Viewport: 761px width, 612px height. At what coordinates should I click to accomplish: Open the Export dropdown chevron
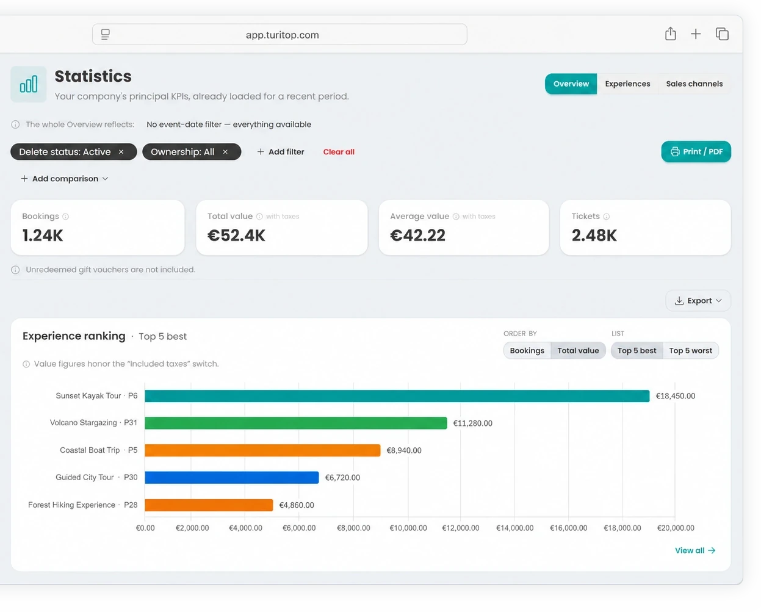click(x=718, y=301)
